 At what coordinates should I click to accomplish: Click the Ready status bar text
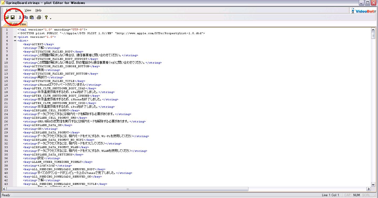tap(6, 195)
